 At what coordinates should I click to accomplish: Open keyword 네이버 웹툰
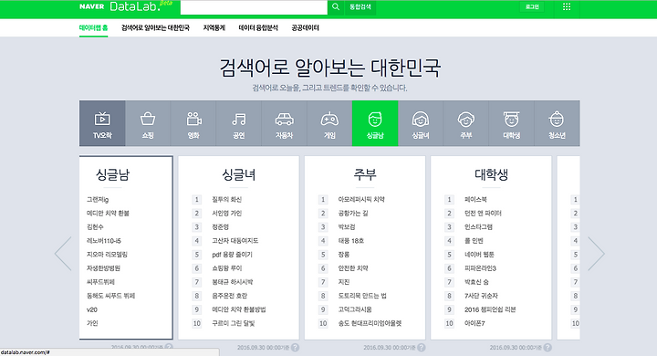click(479, 255)
